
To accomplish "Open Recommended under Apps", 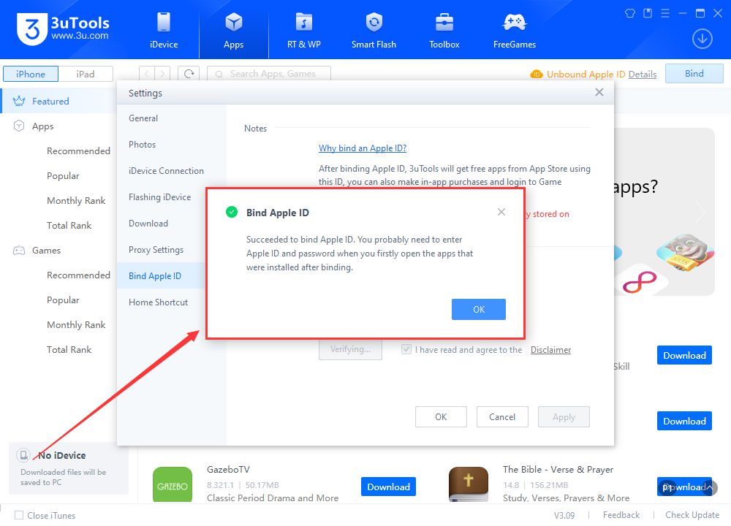I will coord(78,151).
